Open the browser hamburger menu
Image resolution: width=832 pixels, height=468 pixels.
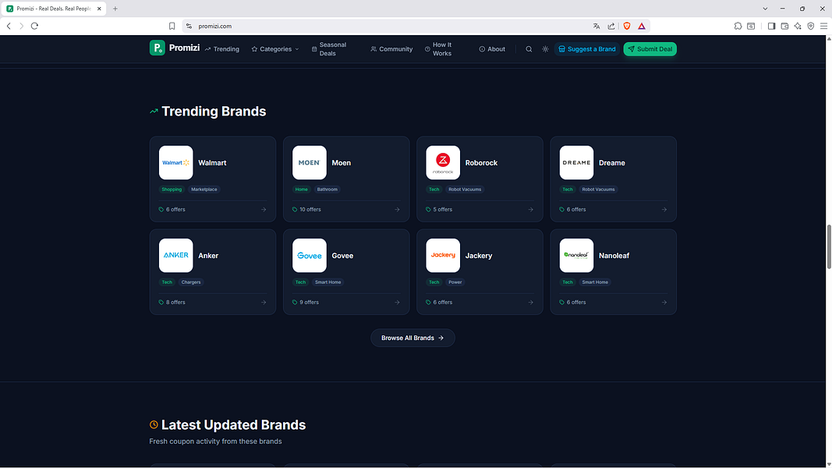coord(823,26)
